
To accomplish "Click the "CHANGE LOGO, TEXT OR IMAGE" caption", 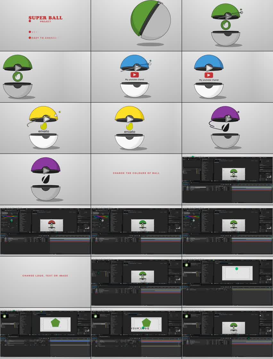I will pos(45,276).
